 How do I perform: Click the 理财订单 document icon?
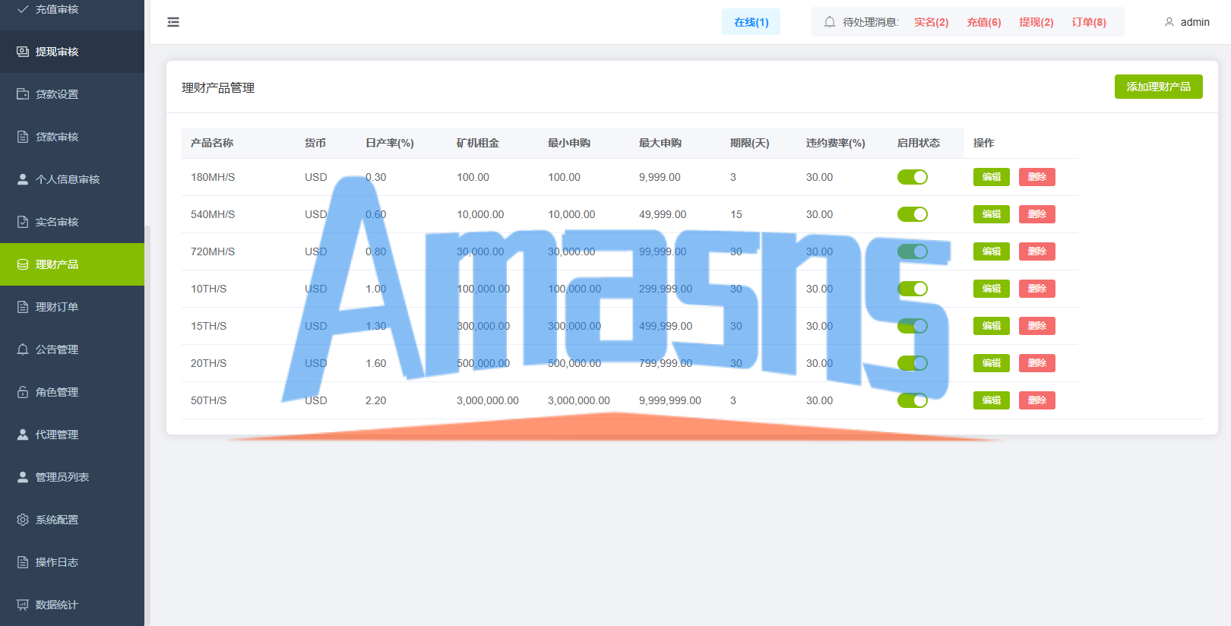(x=23, y=307)
